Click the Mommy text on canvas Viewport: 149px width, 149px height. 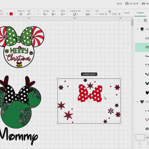point(19,136)
